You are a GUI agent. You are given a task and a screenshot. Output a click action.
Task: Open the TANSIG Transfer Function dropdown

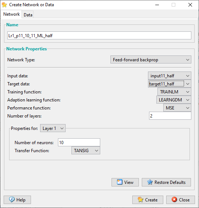[x=86, y=151]
